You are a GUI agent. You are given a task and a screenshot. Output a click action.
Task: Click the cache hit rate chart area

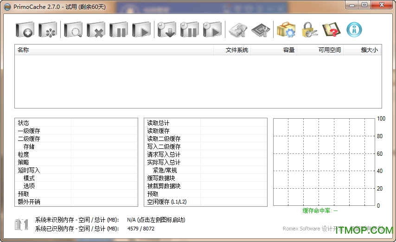(x=324, y=162)
